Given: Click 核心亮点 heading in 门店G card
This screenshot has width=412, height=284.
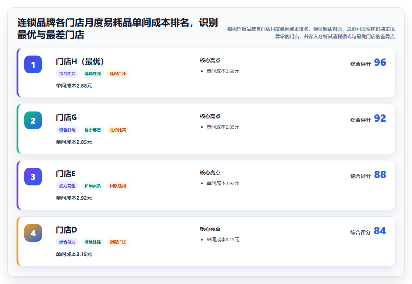Looking at the screenshot, I should (x=210, y=116).
